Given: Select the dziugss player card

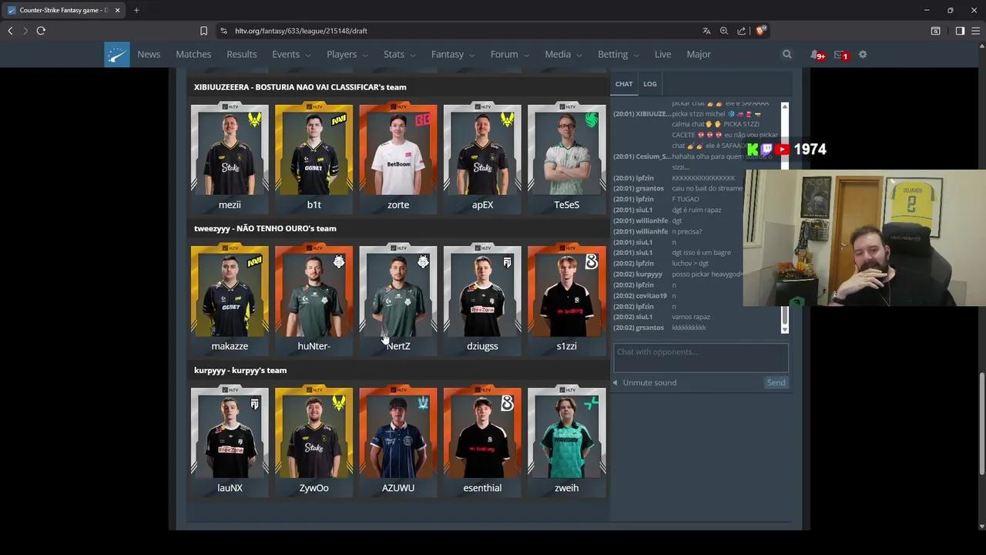Looking at the screenshot, I should pos(482,299).
